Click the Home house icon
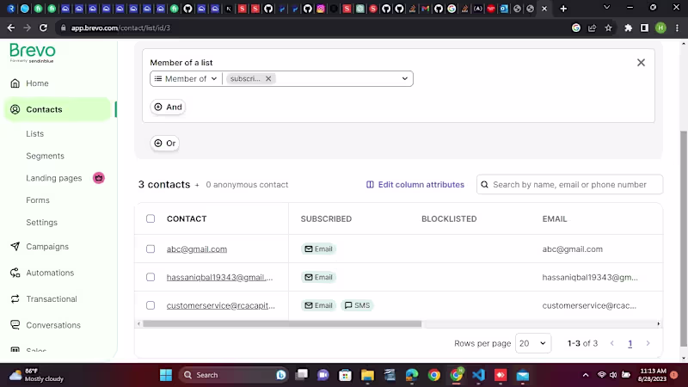The width and height of the screenshot is (688, 387). click(x=15, y=83)
